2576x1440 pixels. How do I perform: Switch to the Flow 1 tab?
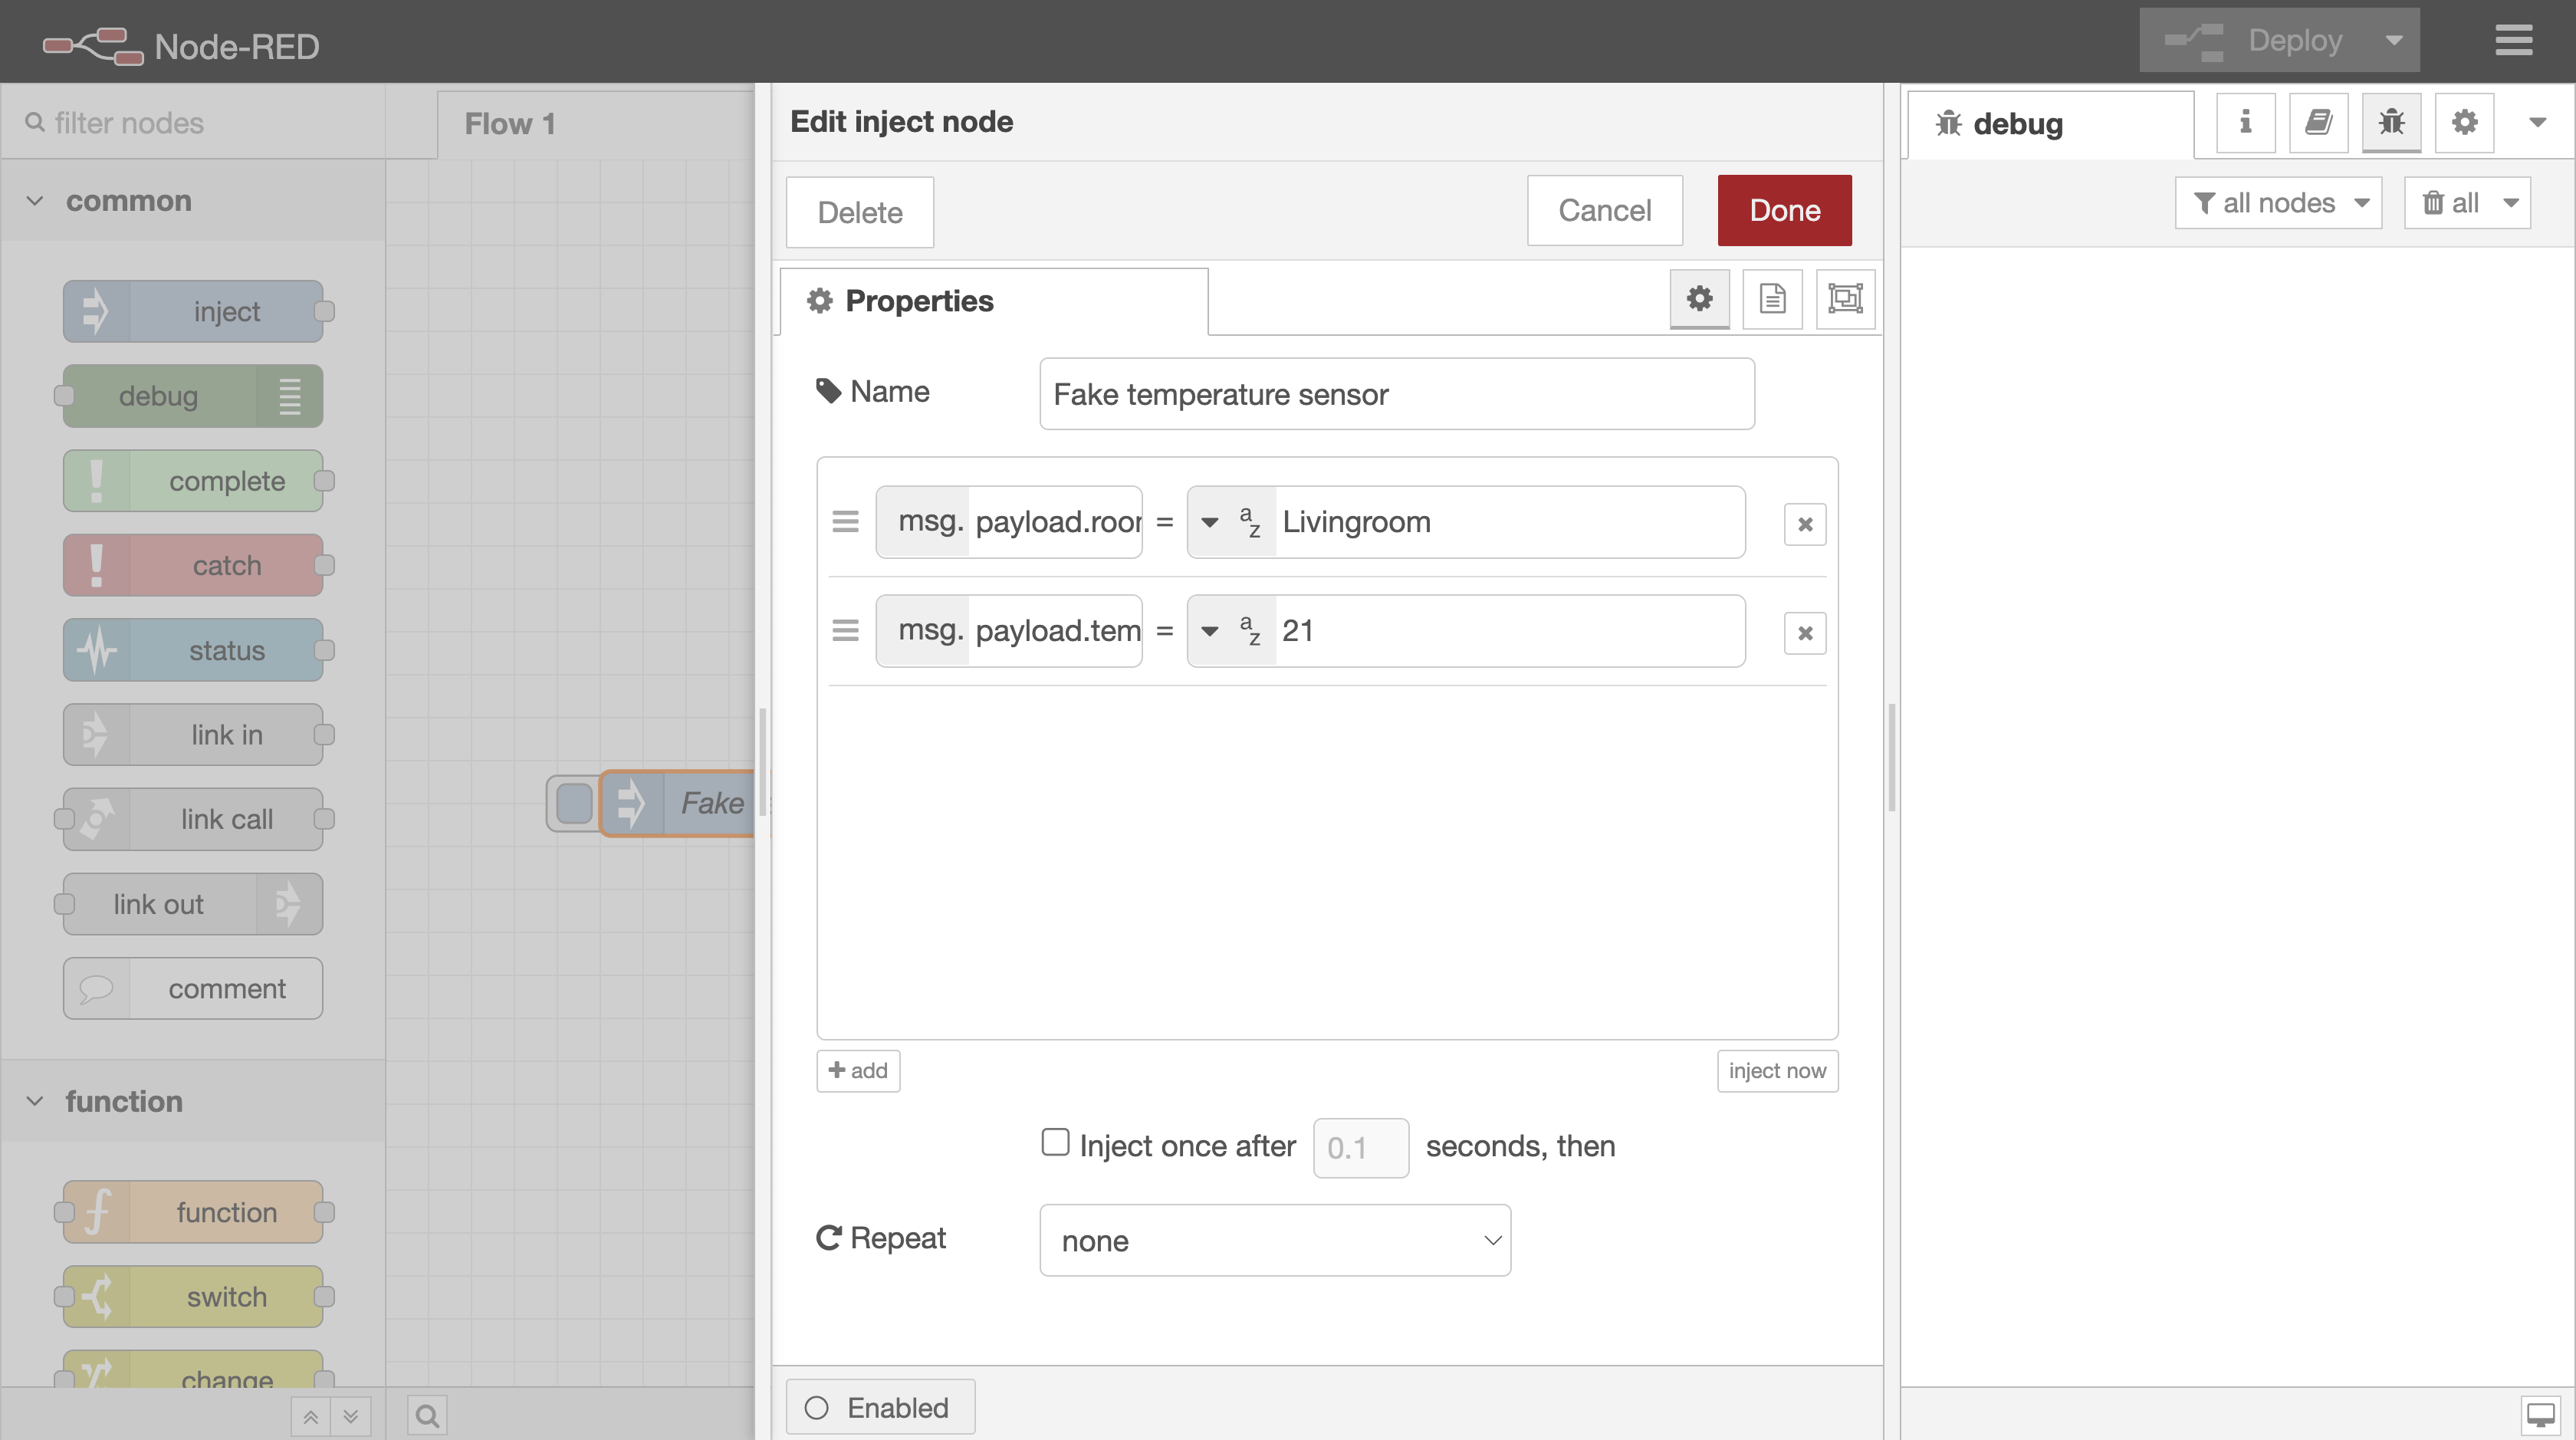(x=510, y=124)
